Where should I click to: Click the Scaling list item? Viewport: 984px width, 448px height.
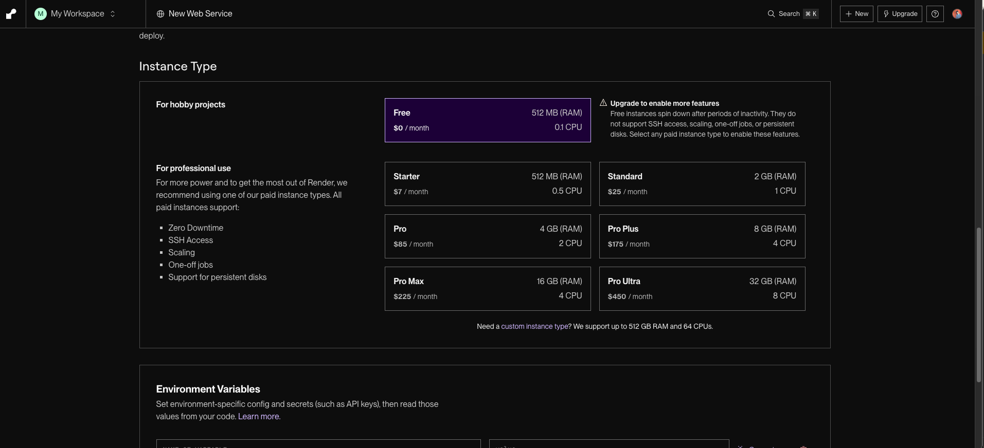point(182,252)
